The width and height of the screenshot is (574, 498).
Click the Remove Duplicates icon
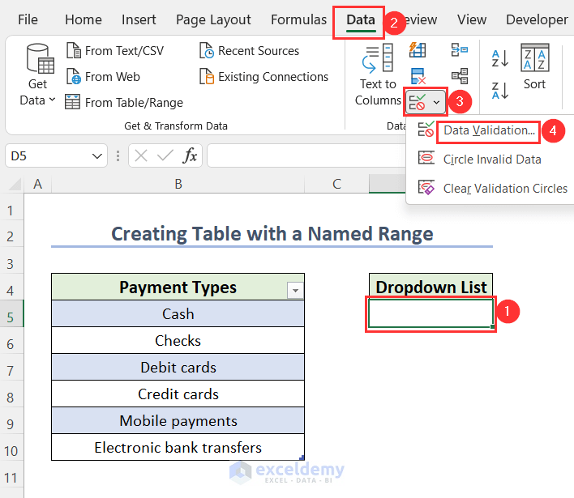tap(418, 76)
